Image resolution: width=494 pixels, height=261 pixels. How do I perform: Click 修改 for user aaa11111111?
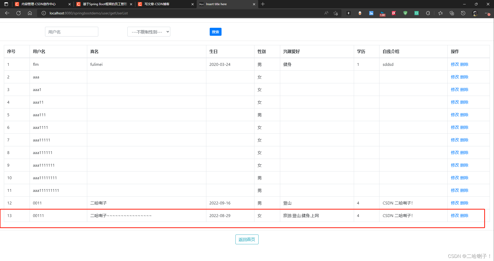tap(455, 178)
